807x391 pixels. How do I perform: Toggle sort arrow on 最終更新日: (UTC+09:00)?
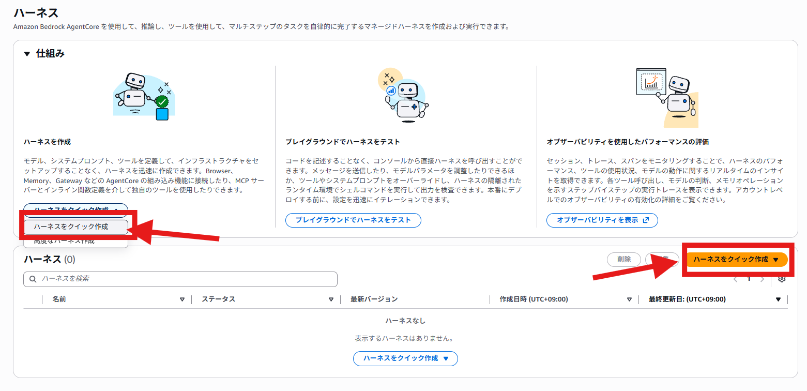[778, 299]
